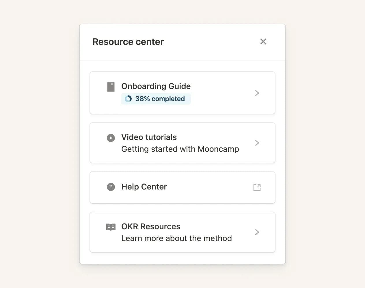Click the Help Center question mark icon
Viewport: 365px width, 288px height.
(111, 187)
